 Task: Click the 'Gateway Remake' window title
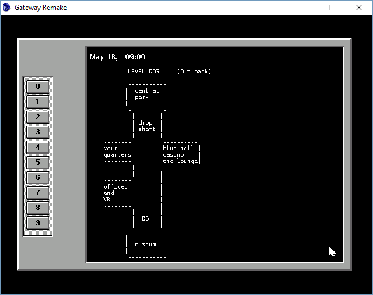(41, 8)
